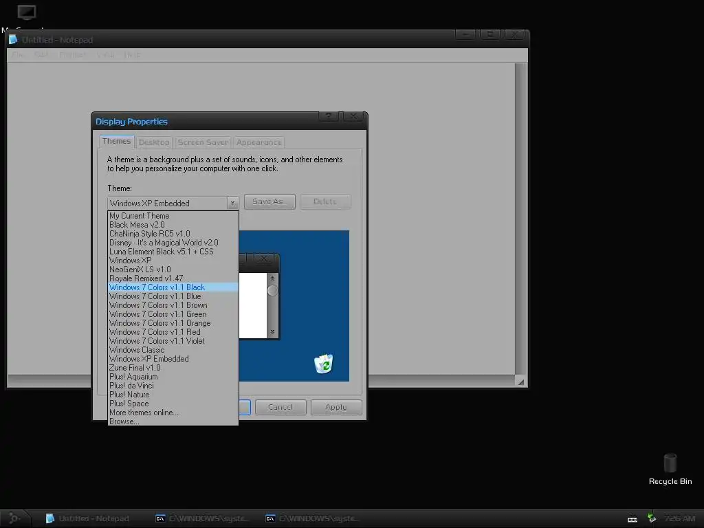Choose Windows 7 Colors v1.1 Red
Viewport: 704px width, 528px height.
[x=173, y=332]
